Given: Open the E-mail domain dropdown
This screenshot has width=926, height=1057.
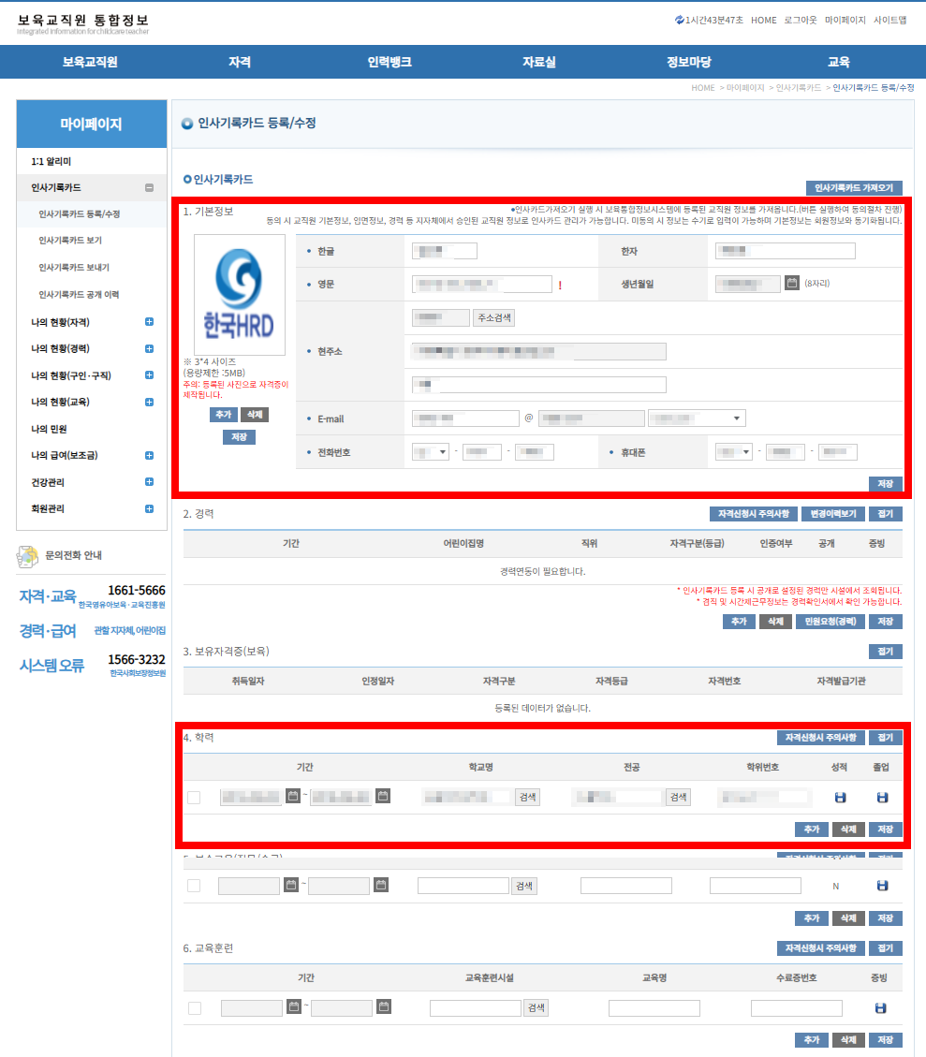Looking at the screenshot, I should [x=697, y=418].
